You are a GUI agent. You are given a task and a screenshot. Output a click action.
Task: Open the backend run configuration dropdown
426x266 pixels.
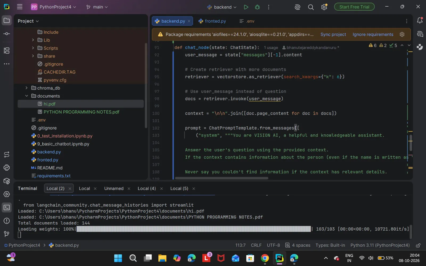(222, 7)
